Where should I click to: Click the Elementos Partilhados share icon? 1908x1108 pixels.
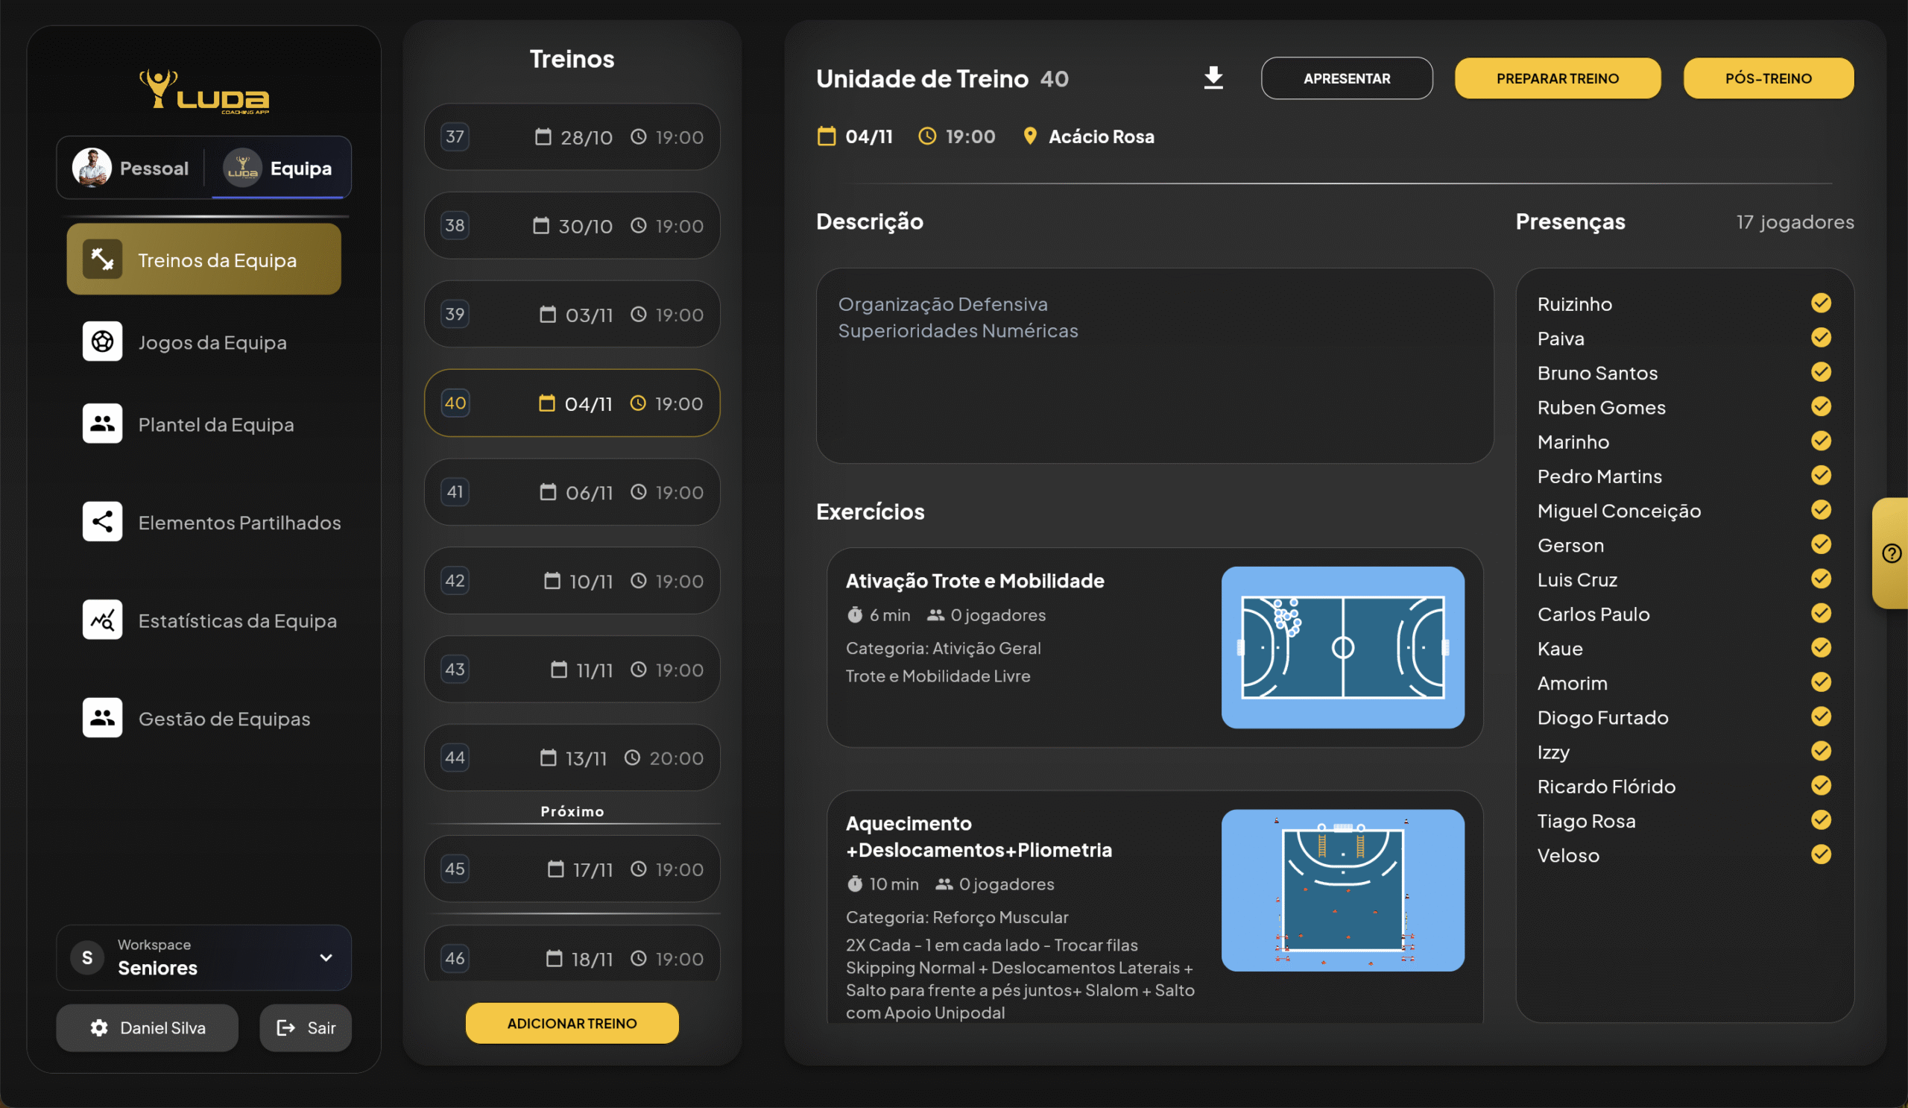pos(102,522)
